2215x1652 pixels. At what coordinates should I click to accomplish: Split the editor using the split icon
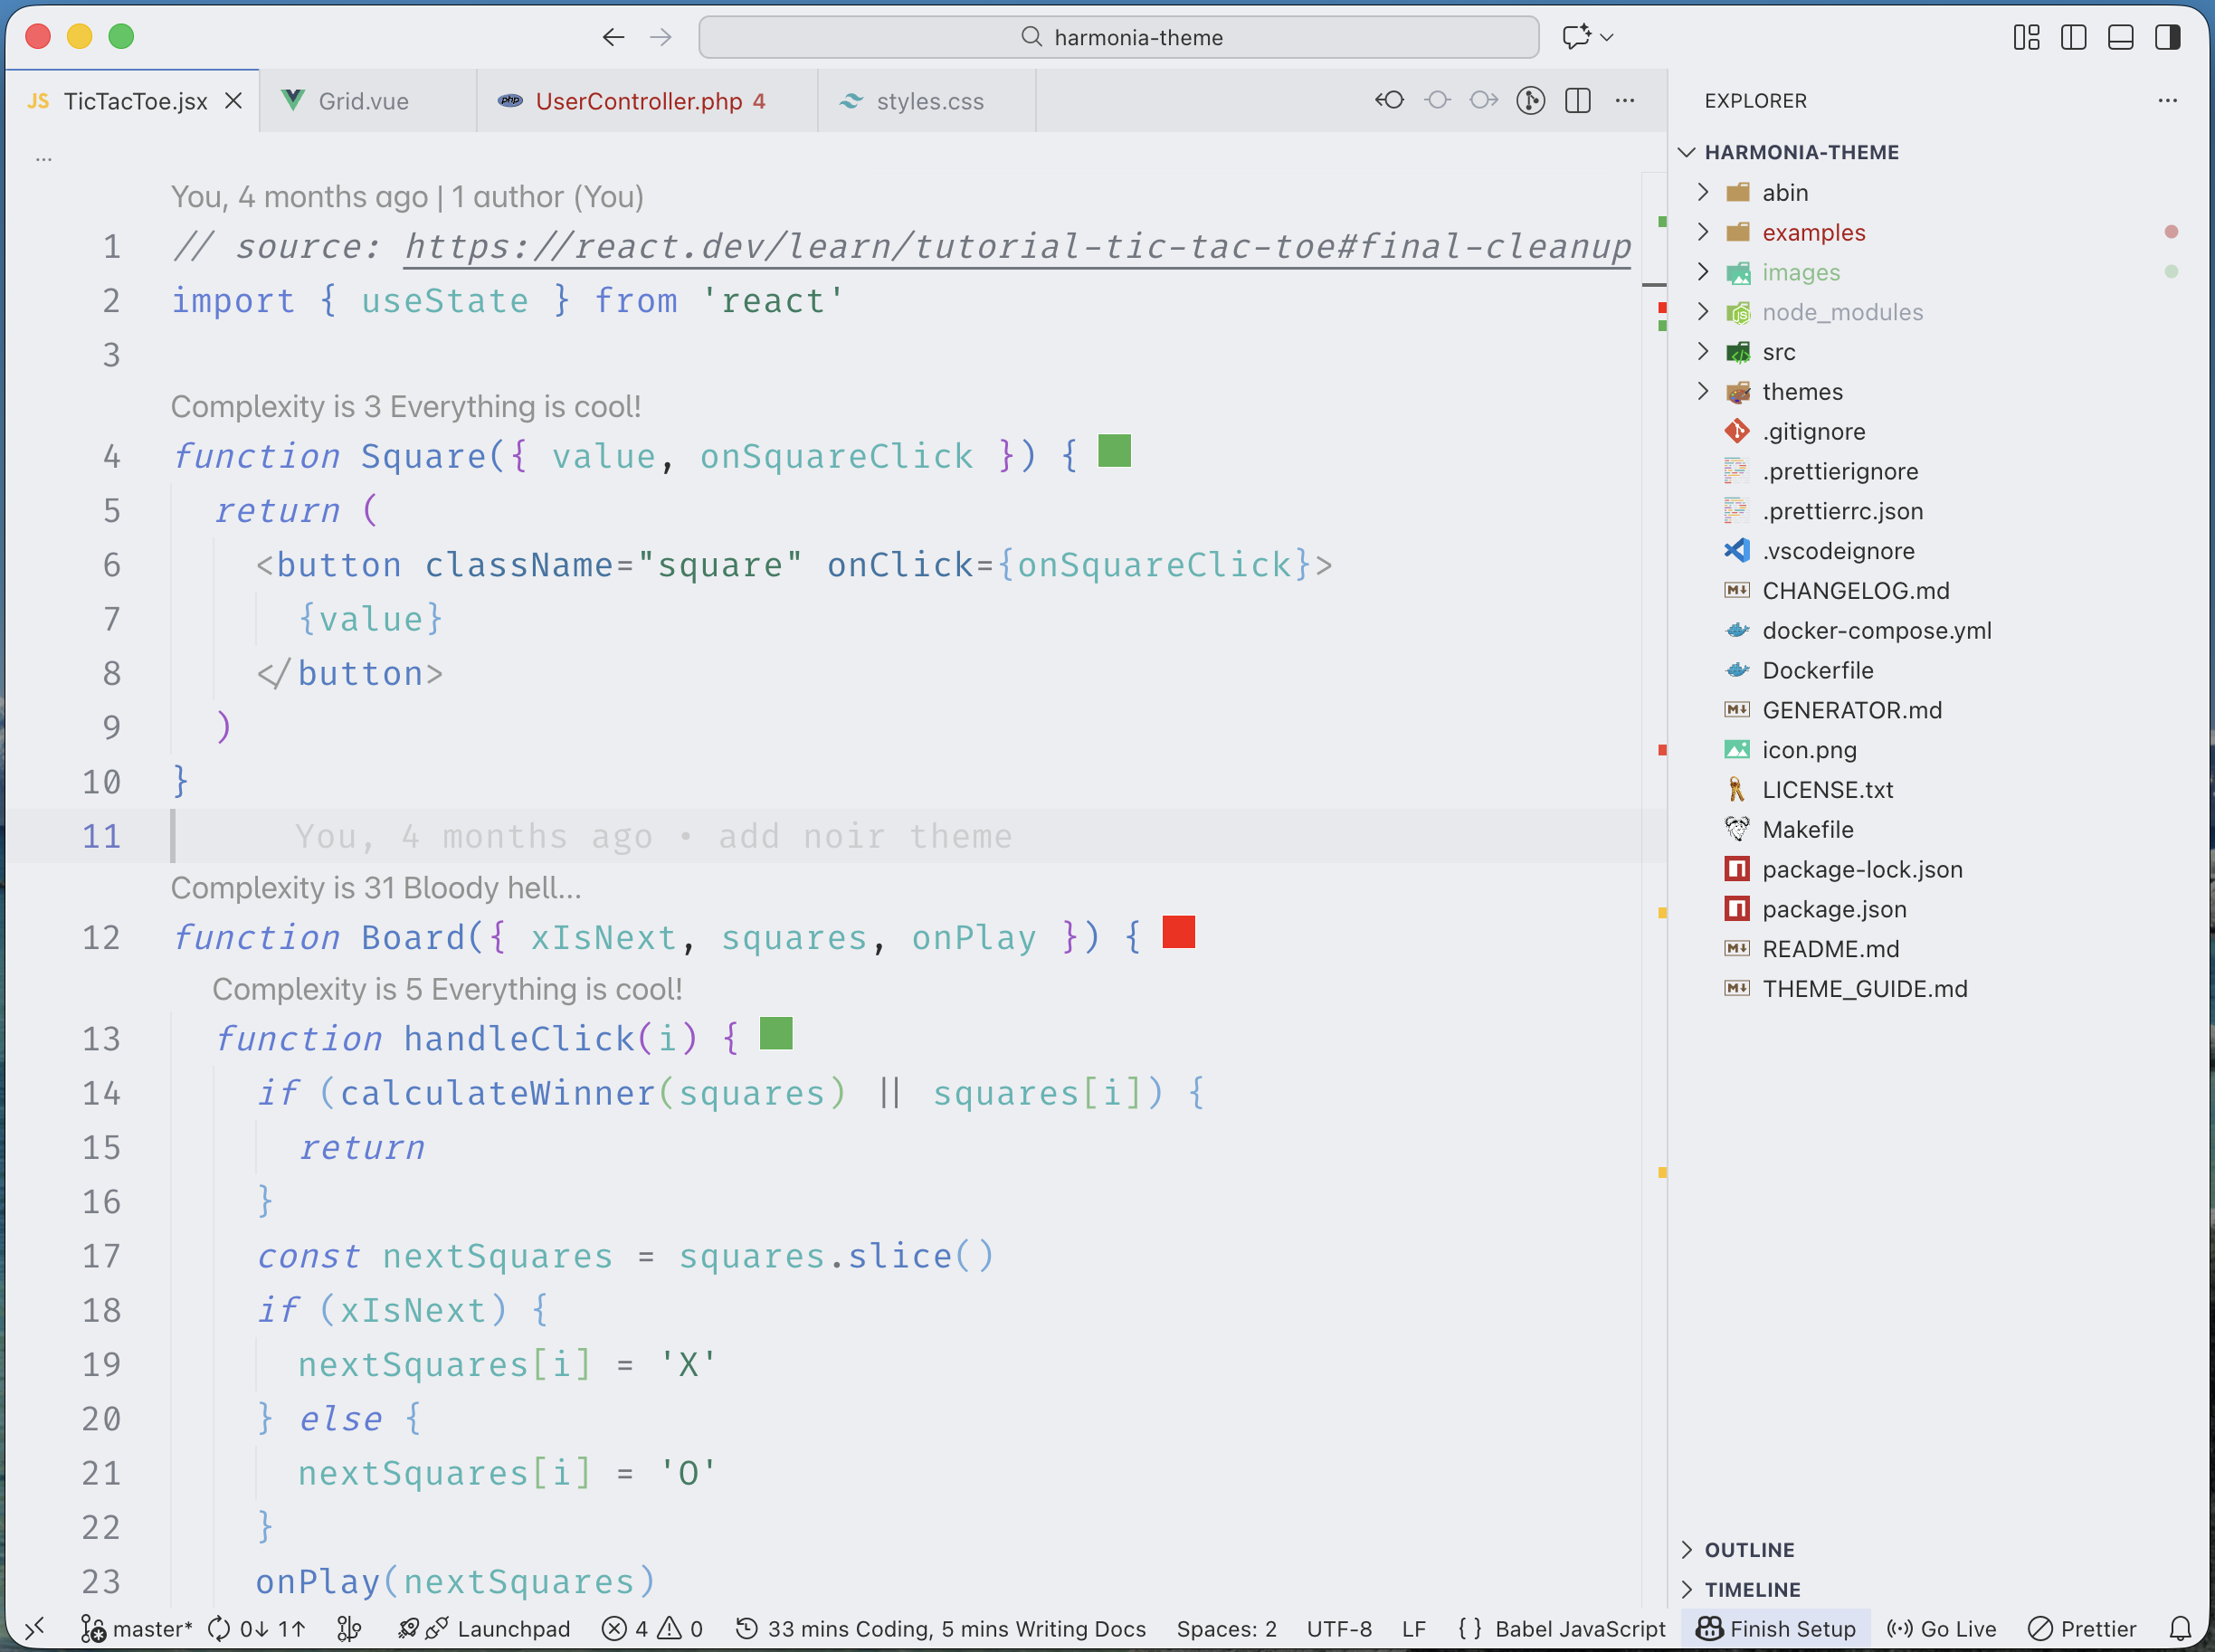[x=1578, y=100]
